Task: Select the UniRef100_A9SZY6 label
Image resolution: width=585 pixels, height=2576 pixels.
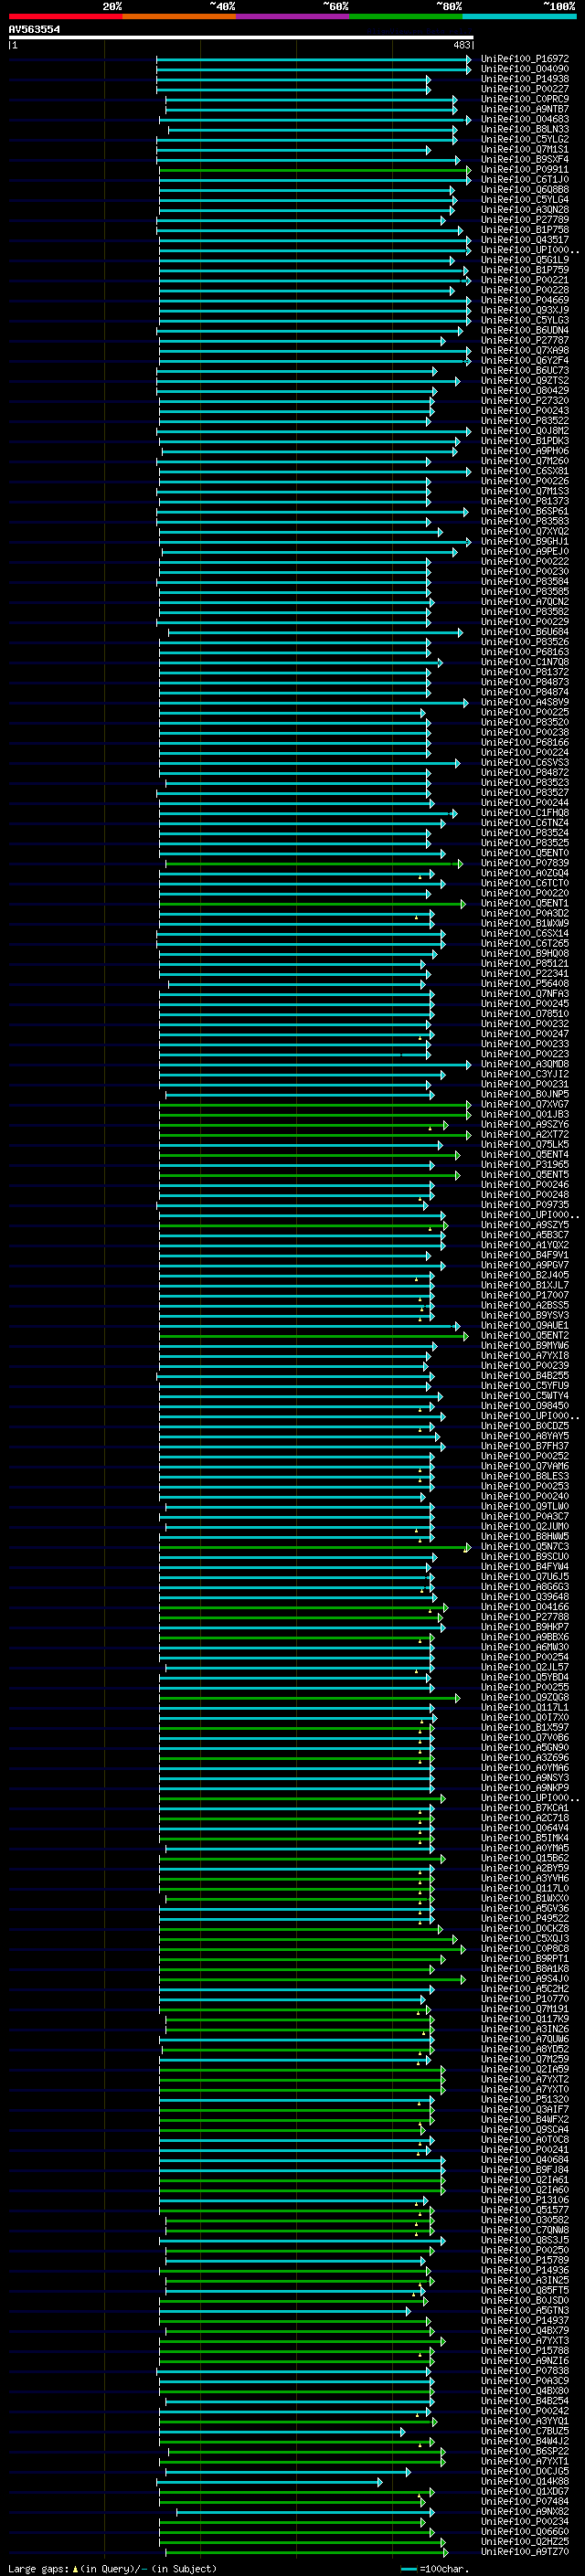Action: (x=524, y=1124)
